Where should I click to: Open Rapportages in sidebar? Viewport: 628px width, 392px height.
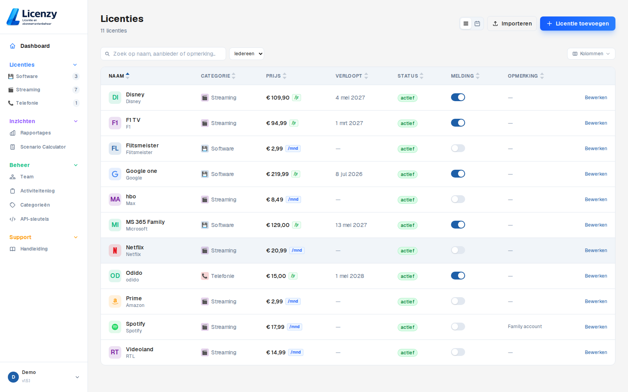[35, 133]
